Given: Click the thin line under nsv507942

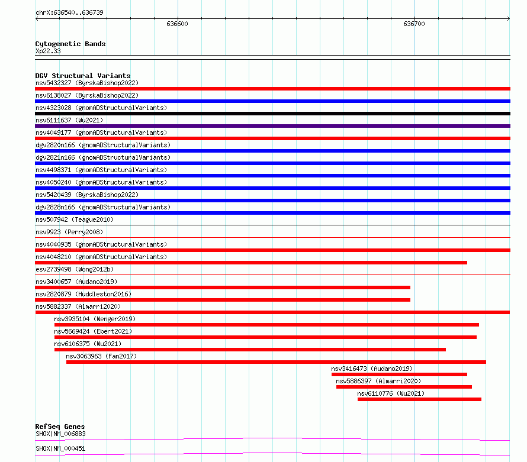Looking at the screenshot, I should (272, 225).
